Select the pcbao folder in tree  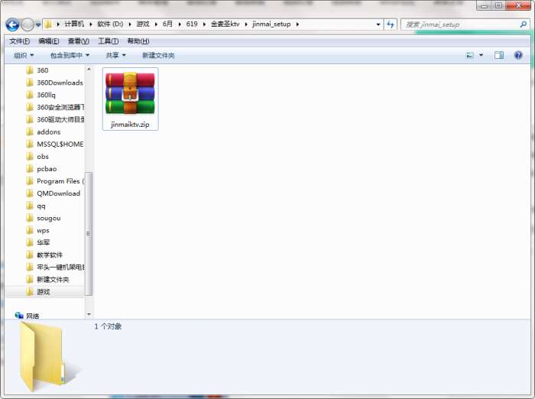point(47,169)
